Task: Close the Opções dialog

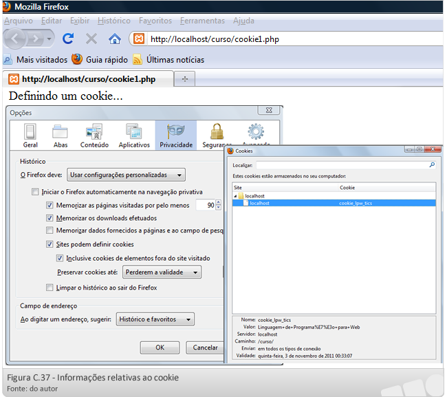Action: (x=269, y=110)
